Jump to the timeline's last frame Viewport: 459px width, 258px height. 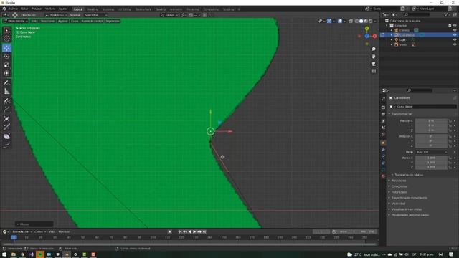[204, 231]
